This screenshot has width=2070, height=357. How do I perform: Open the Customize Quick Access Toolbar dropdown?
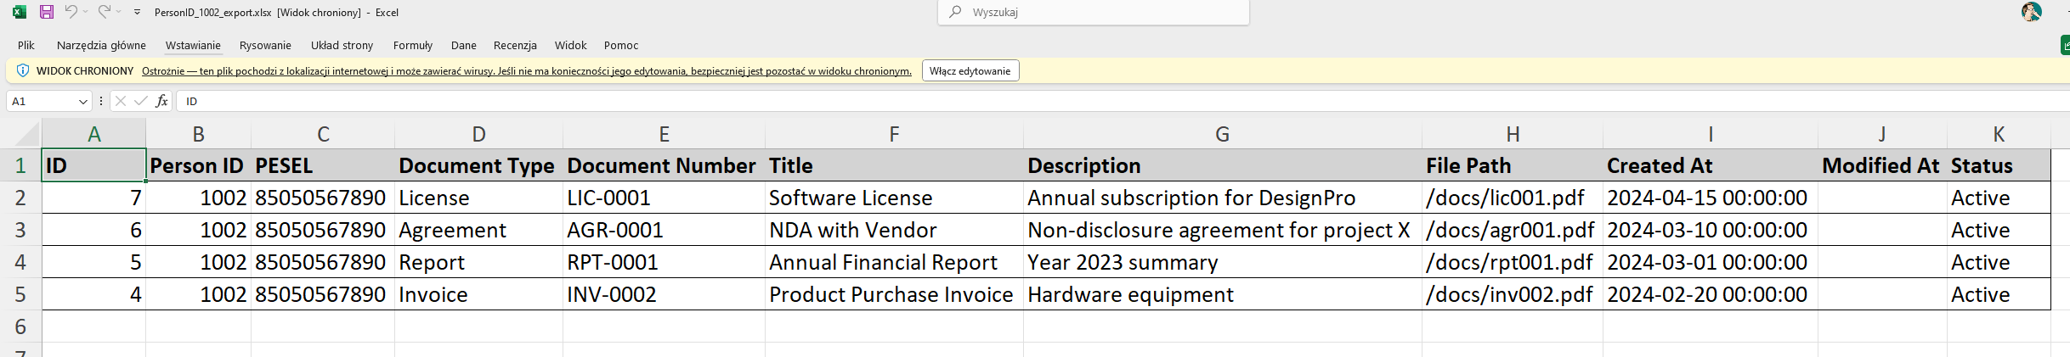point(137,13)
